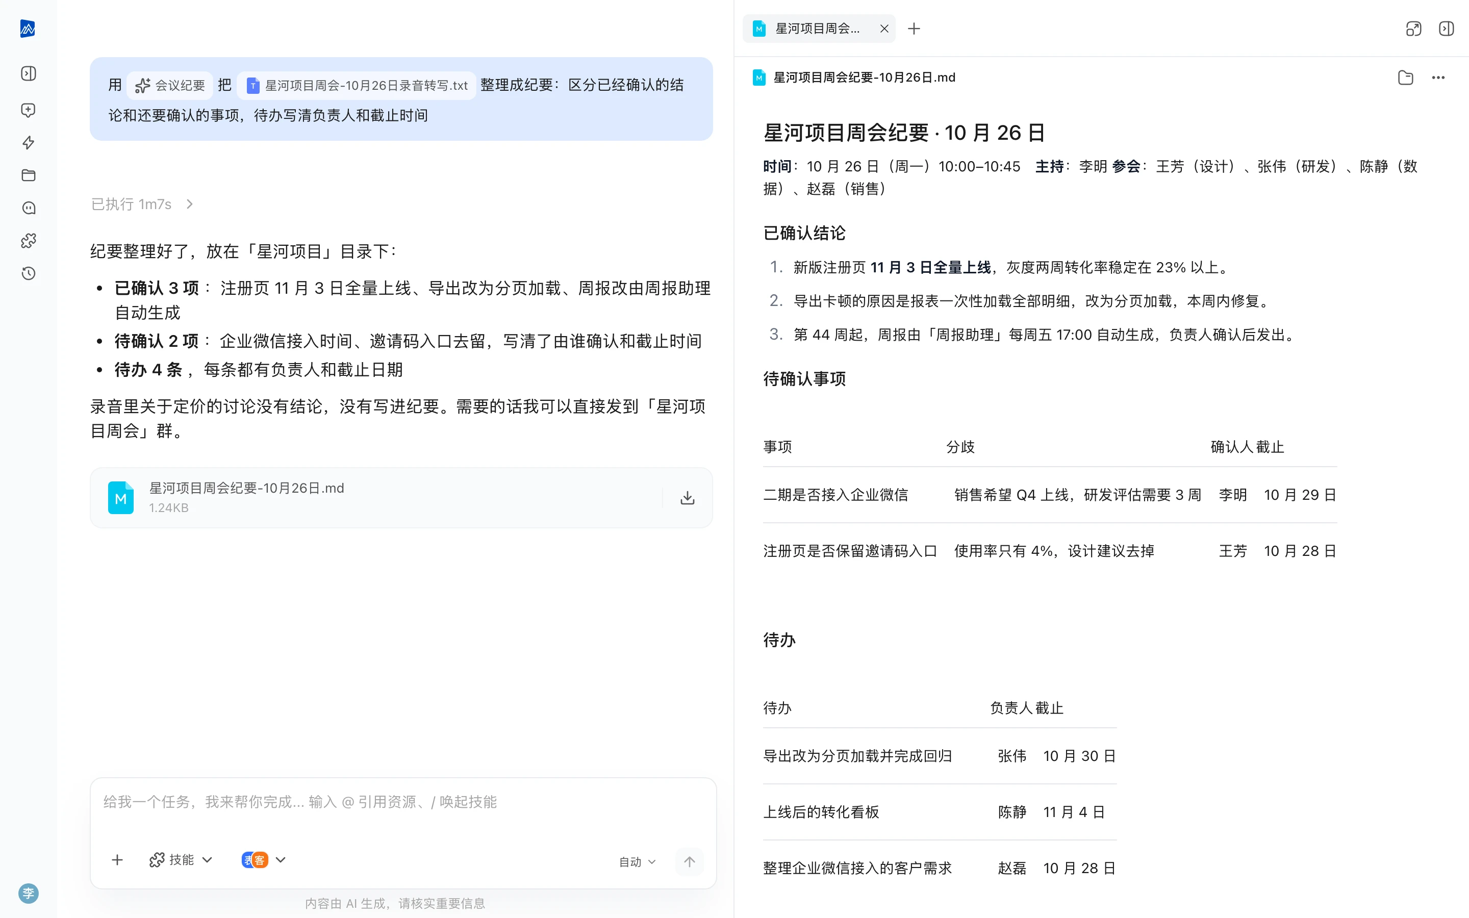Click the 已确认结论 heading

804,233
